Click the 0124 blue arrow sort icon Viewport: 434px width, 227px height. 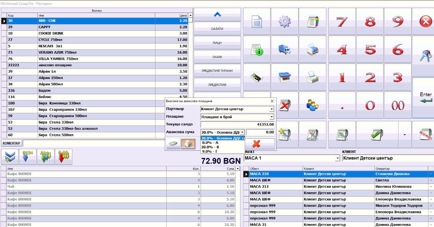[x=28, y=157]
